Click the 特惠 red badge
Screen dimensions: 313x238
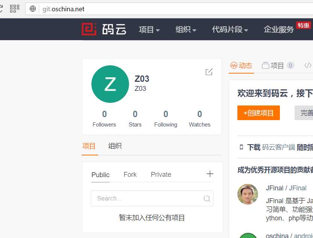304,25
